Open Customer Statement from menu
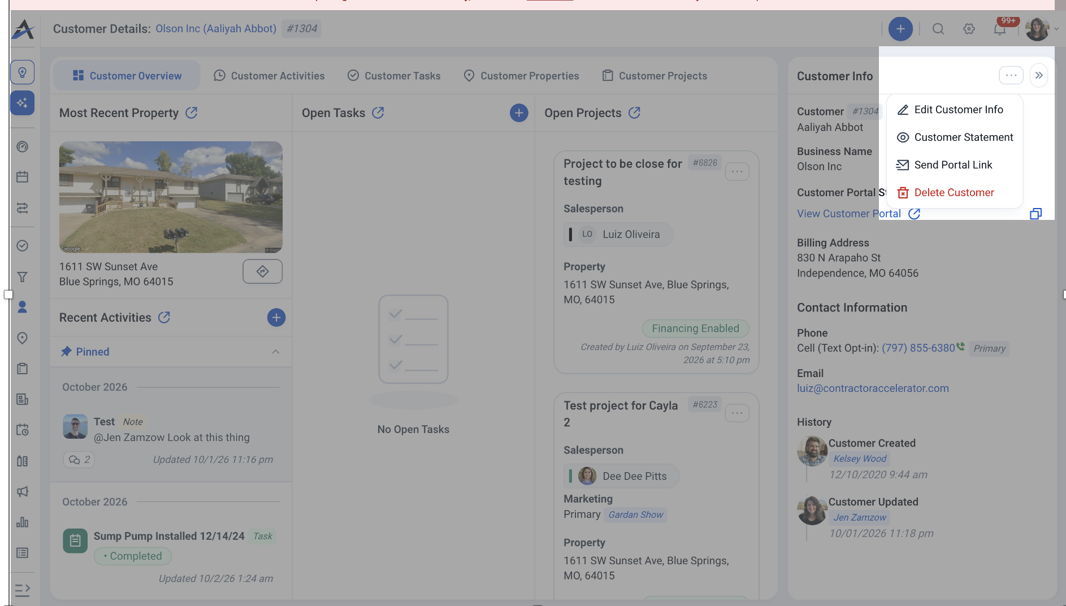The height and width of the screenshot is (606, 1066). click(955, 137)
